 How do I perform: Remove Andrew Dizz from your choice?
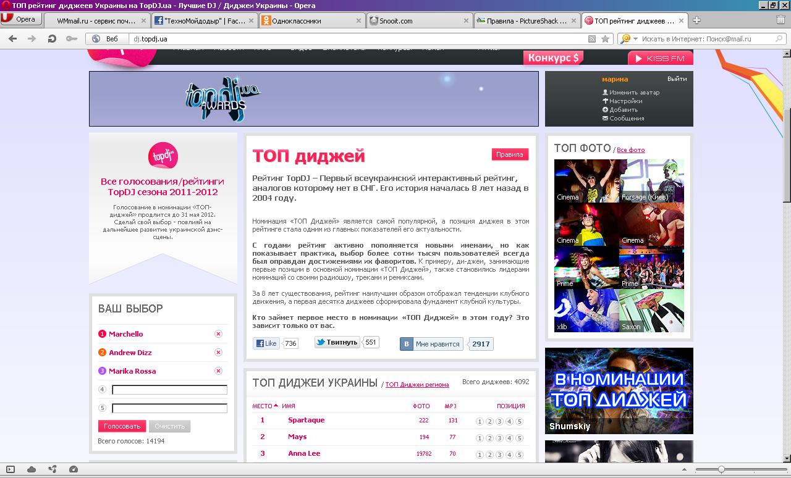(x=218, y=353)
